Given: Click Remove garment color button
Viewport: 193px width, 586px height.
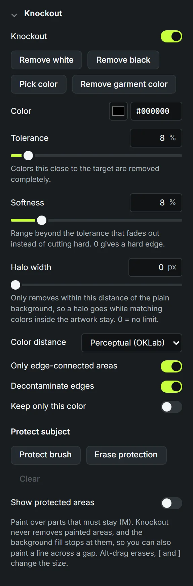Looking at the screenshot, I should [124, 84].
